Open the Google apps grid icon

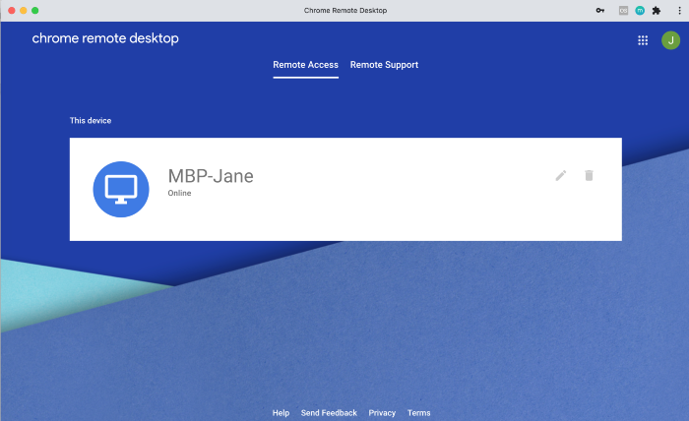pos(643,40)
